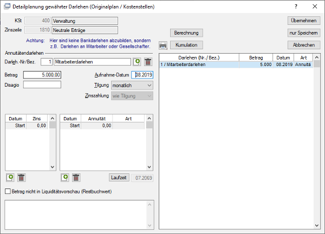325x234 pixels.
Task: Remove Annuität row with the trash icon
Action: 76,178
